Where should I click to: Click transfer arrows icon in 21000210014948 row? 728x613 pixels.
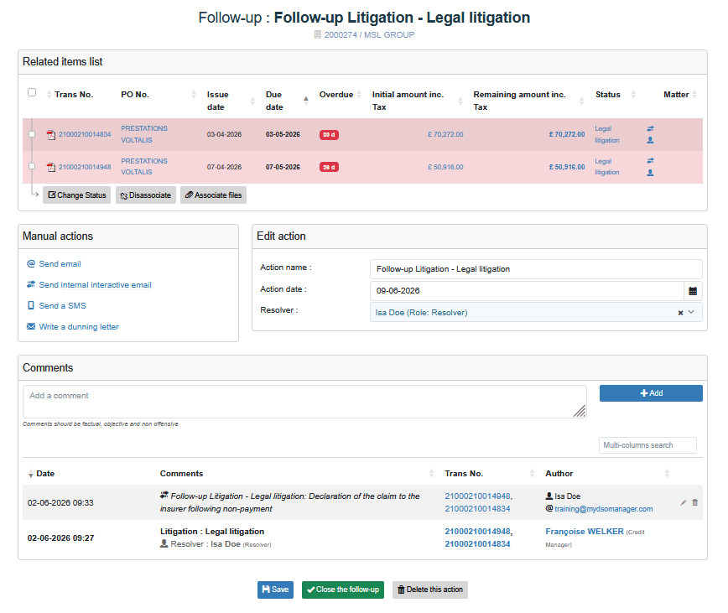point(650,160)
